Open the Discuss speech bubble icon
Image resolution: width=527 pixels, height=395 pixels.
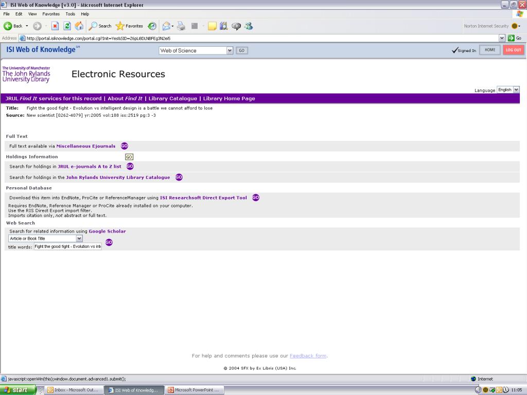[236, 26]
